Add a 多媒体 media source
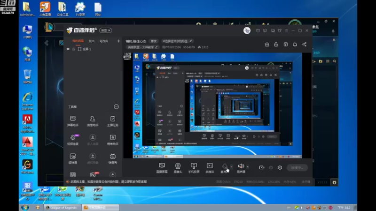The width and height of the screenshot is (376, 211). pyautogui.click(x=210, y=168)
